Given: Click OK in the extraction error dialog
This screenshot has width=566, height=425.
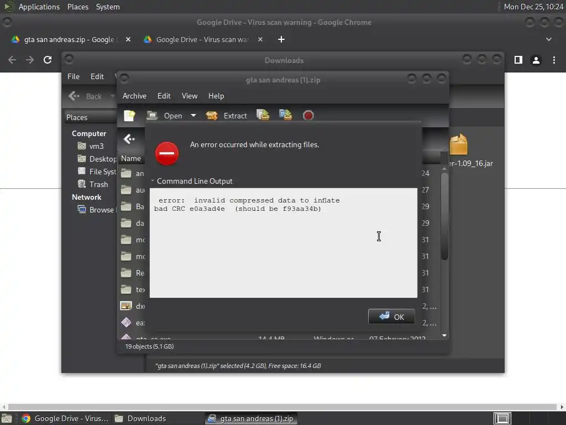Looking at the screenshot, I should pos(391,317).
